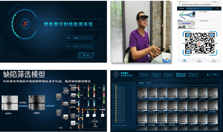Open the hamburger menu in mobile header

(x=217, y=9)
